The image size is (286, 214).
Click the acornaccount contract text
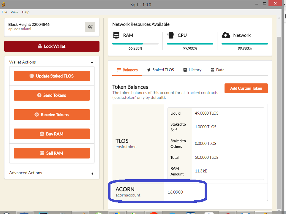[128, 195]
